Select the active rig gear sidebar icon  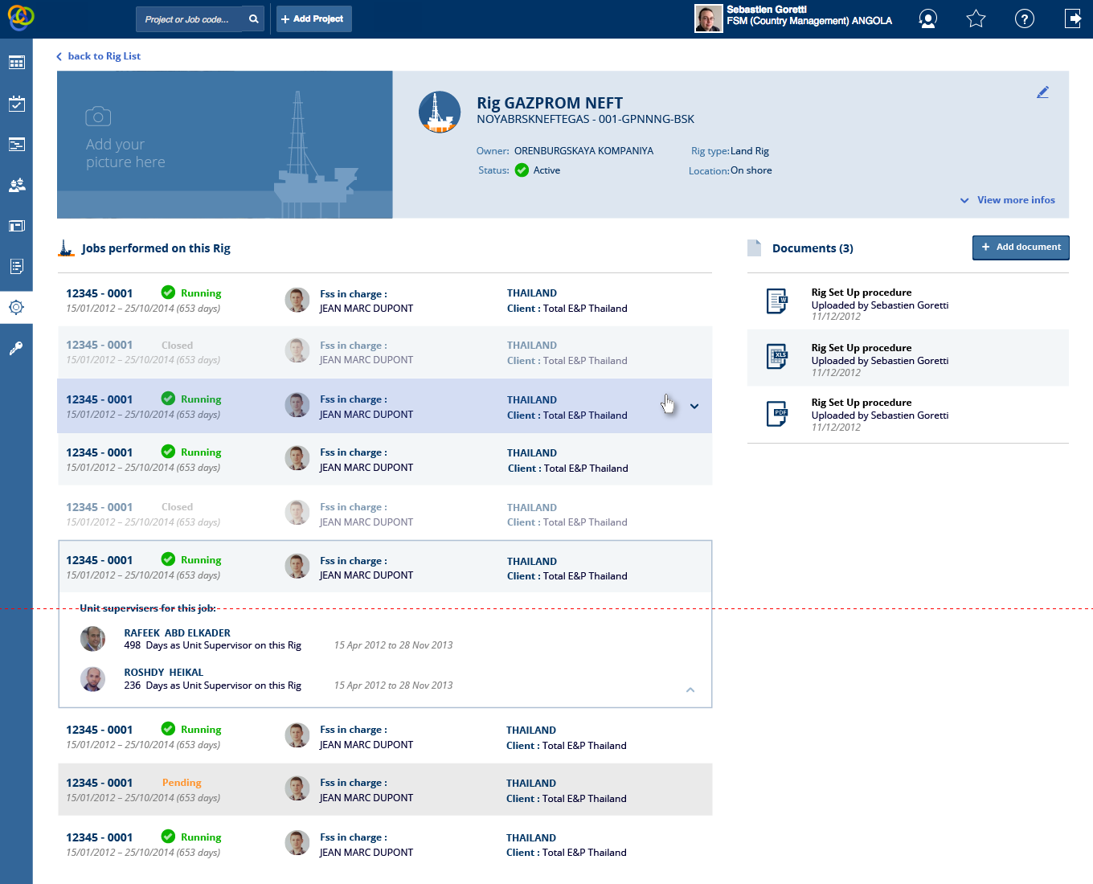click(16, 308)
